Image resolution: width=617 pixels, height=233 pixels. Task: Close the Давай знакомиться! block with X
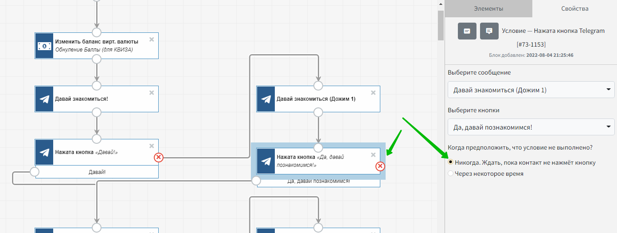152,93
